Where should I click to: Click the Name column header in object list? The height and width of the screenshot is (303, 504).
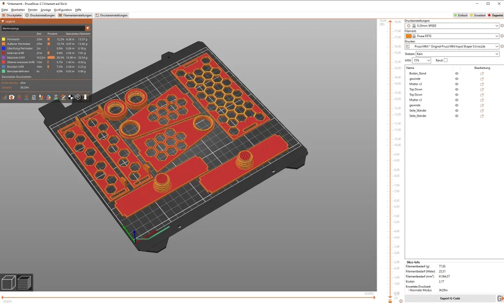tap(410, 68)
